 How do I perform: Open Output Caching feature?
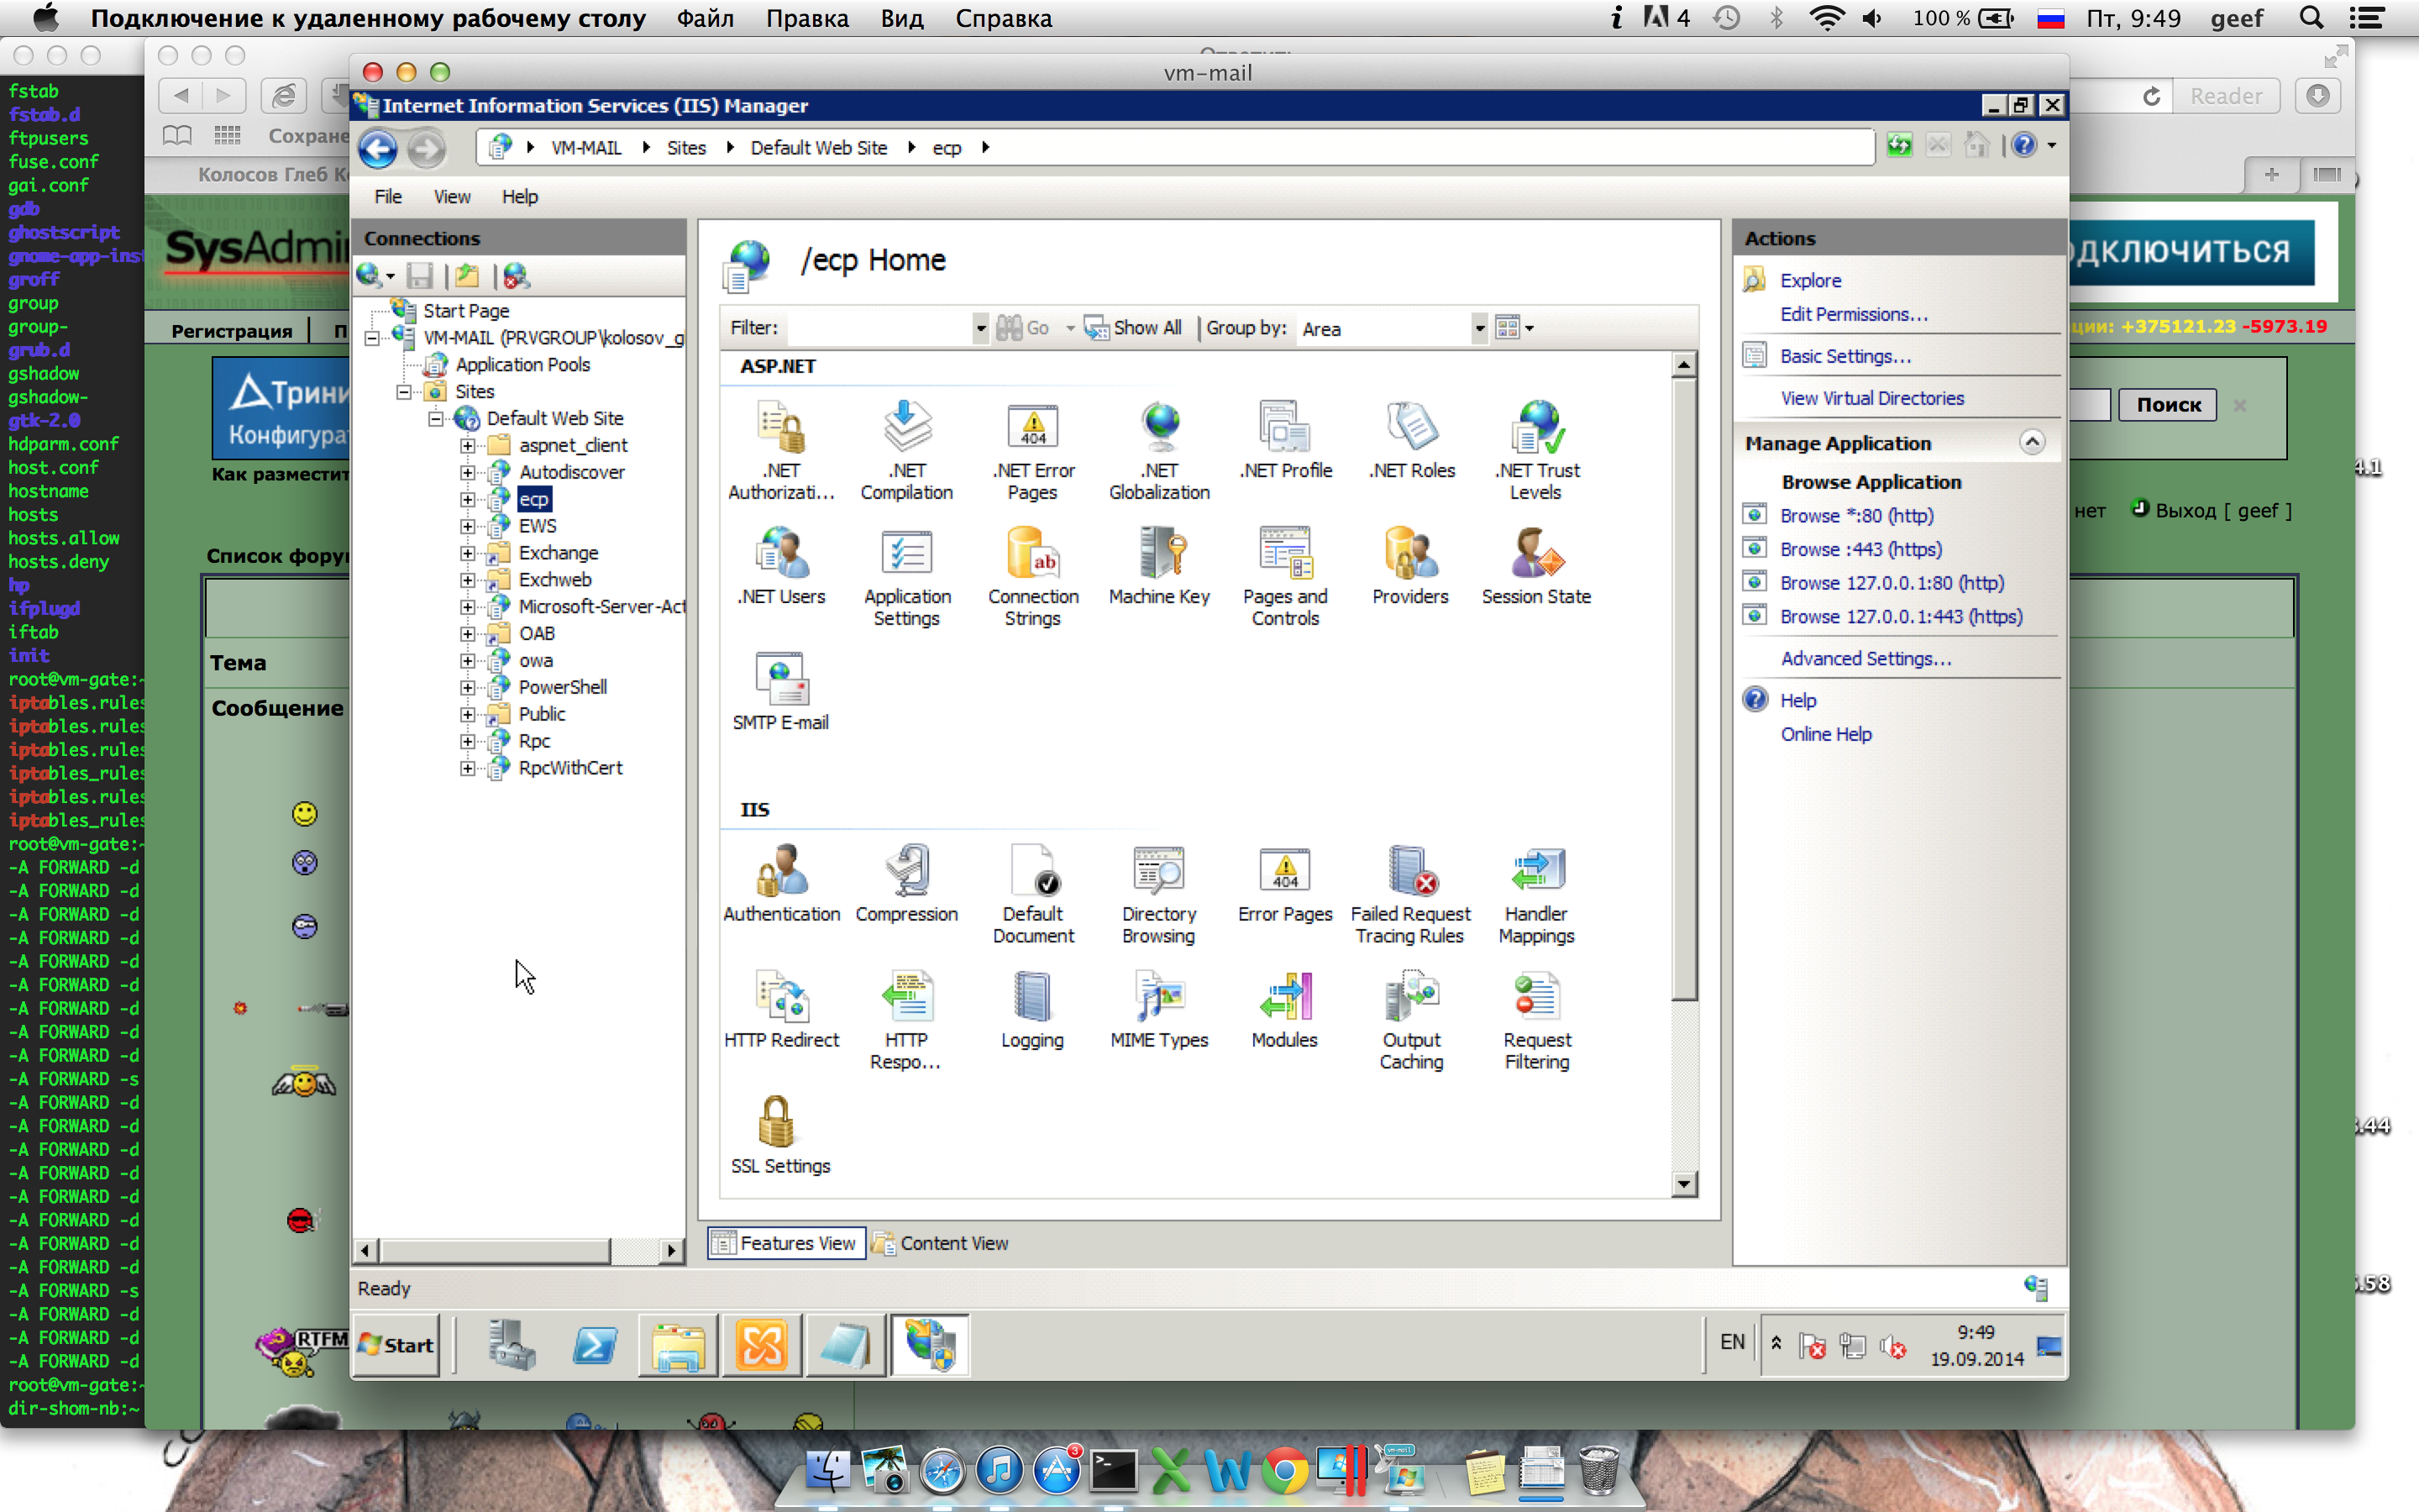[1410, 1019]
